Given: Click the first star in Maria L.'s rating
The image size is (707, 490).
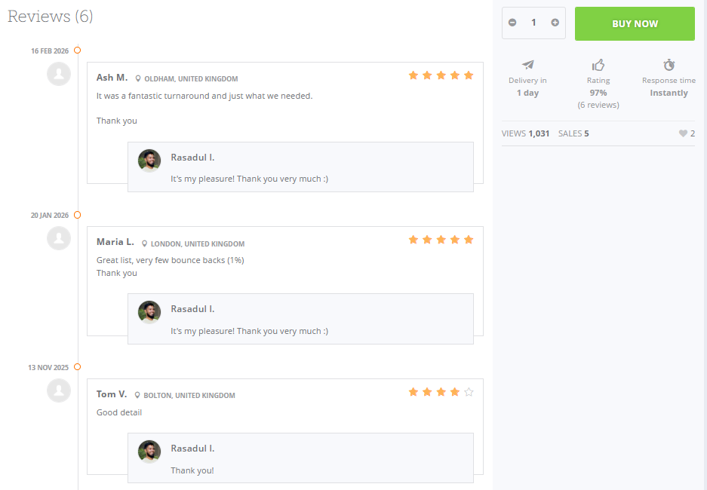Looking at the screenshot, I should coord(413,239).
